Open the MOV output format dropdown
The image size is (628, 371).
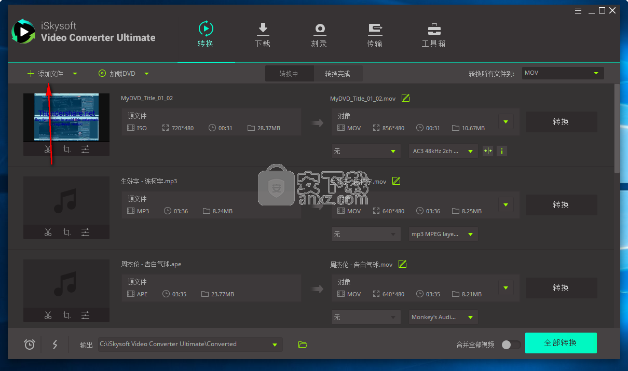tap(563, 73)
